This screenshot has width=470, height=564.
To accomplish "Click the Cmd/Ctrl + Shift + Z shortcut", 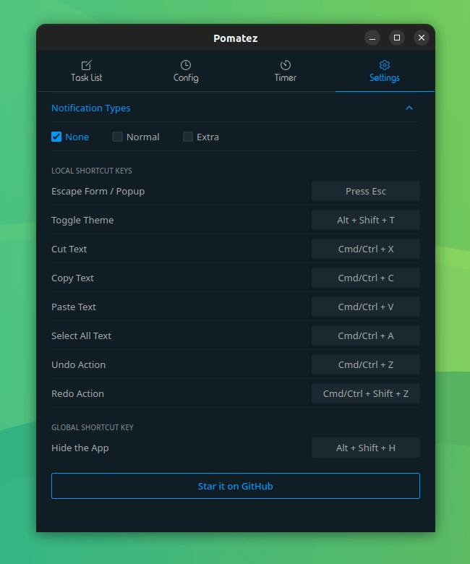I will coord(366,393).
